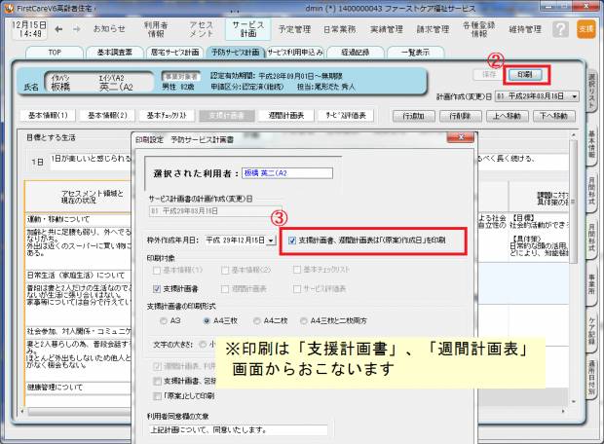Enable the 「原案」として印刷 checkbox
This screenshot has width=604, height=444.
157,396
